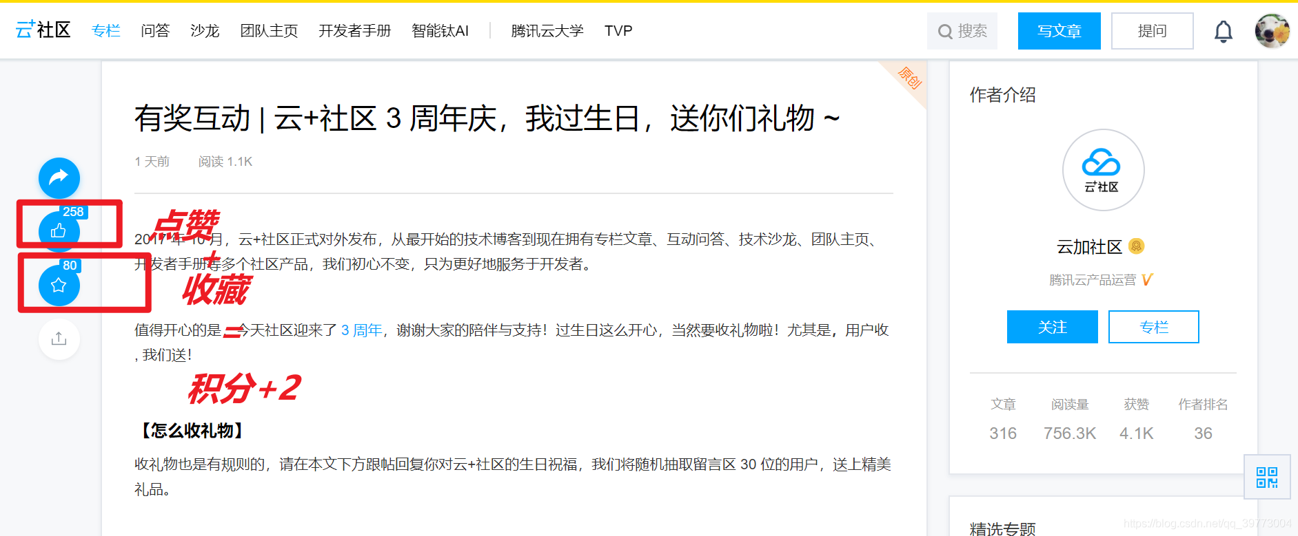
Task: Open the QR code floating icon
Action: pos(1267,477)
